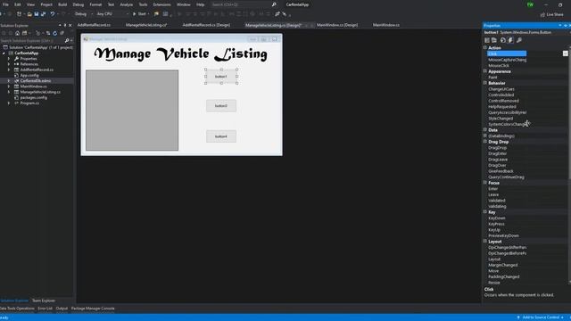Expand the Program.cs node
Viewport: 571px width, 321px height.
coord(9,103)
